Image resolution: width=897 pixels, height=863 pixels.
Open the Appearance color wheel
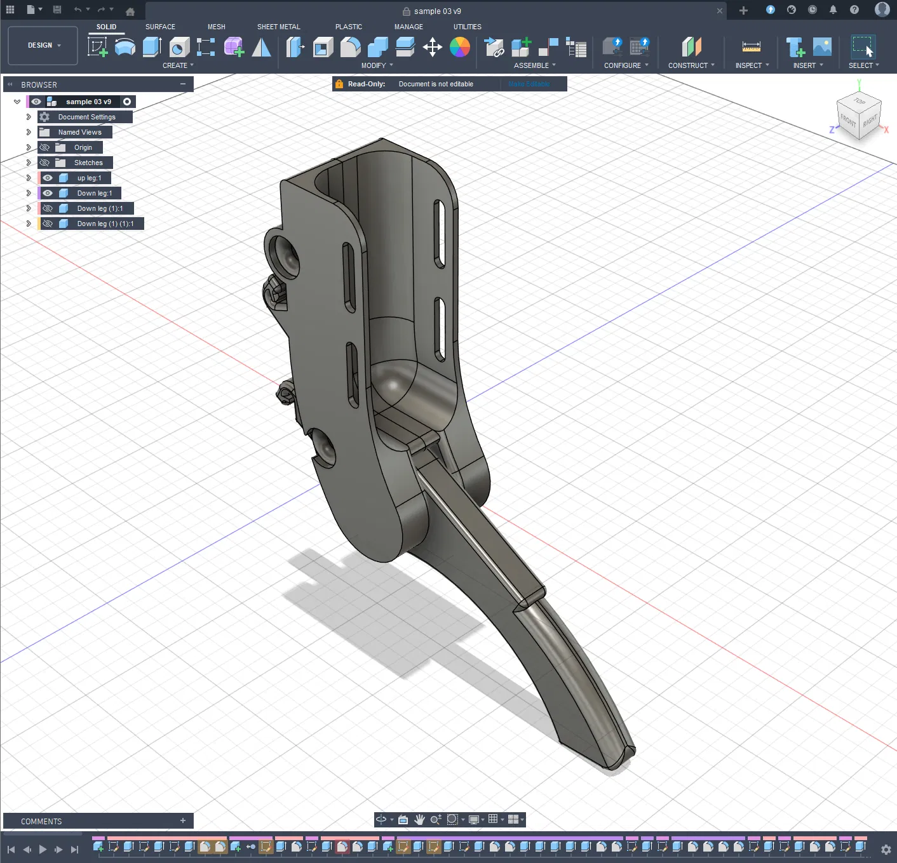point(459,47)
